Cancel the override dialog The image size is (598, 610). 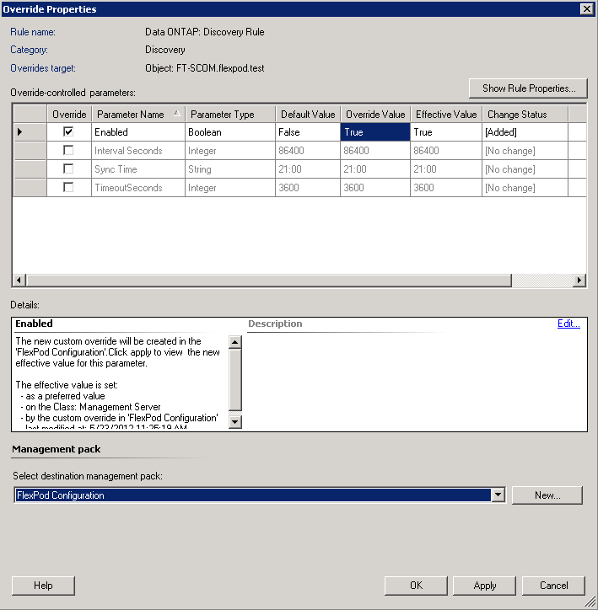553,586
